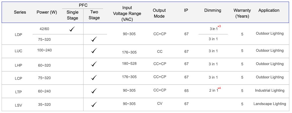Click the LHP series cell

(18, 65)
